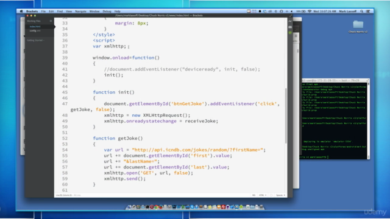390x219 pixels.
Task: Open Terminal in the Dock
Action: pos(147,207)
